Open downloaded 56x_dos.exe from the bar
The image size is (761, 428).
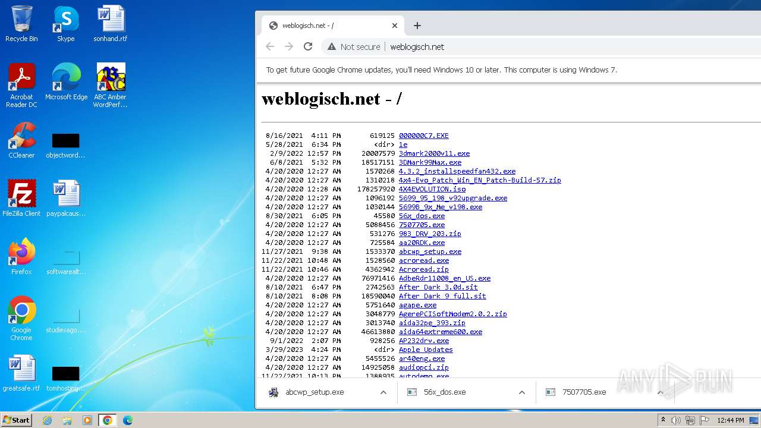point(445,392)
